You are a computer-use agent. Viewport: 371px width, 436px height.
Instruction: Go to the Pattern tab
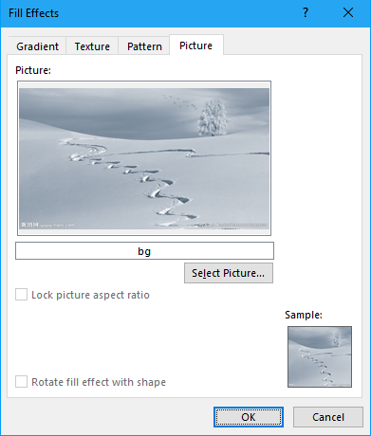(144, 46)
